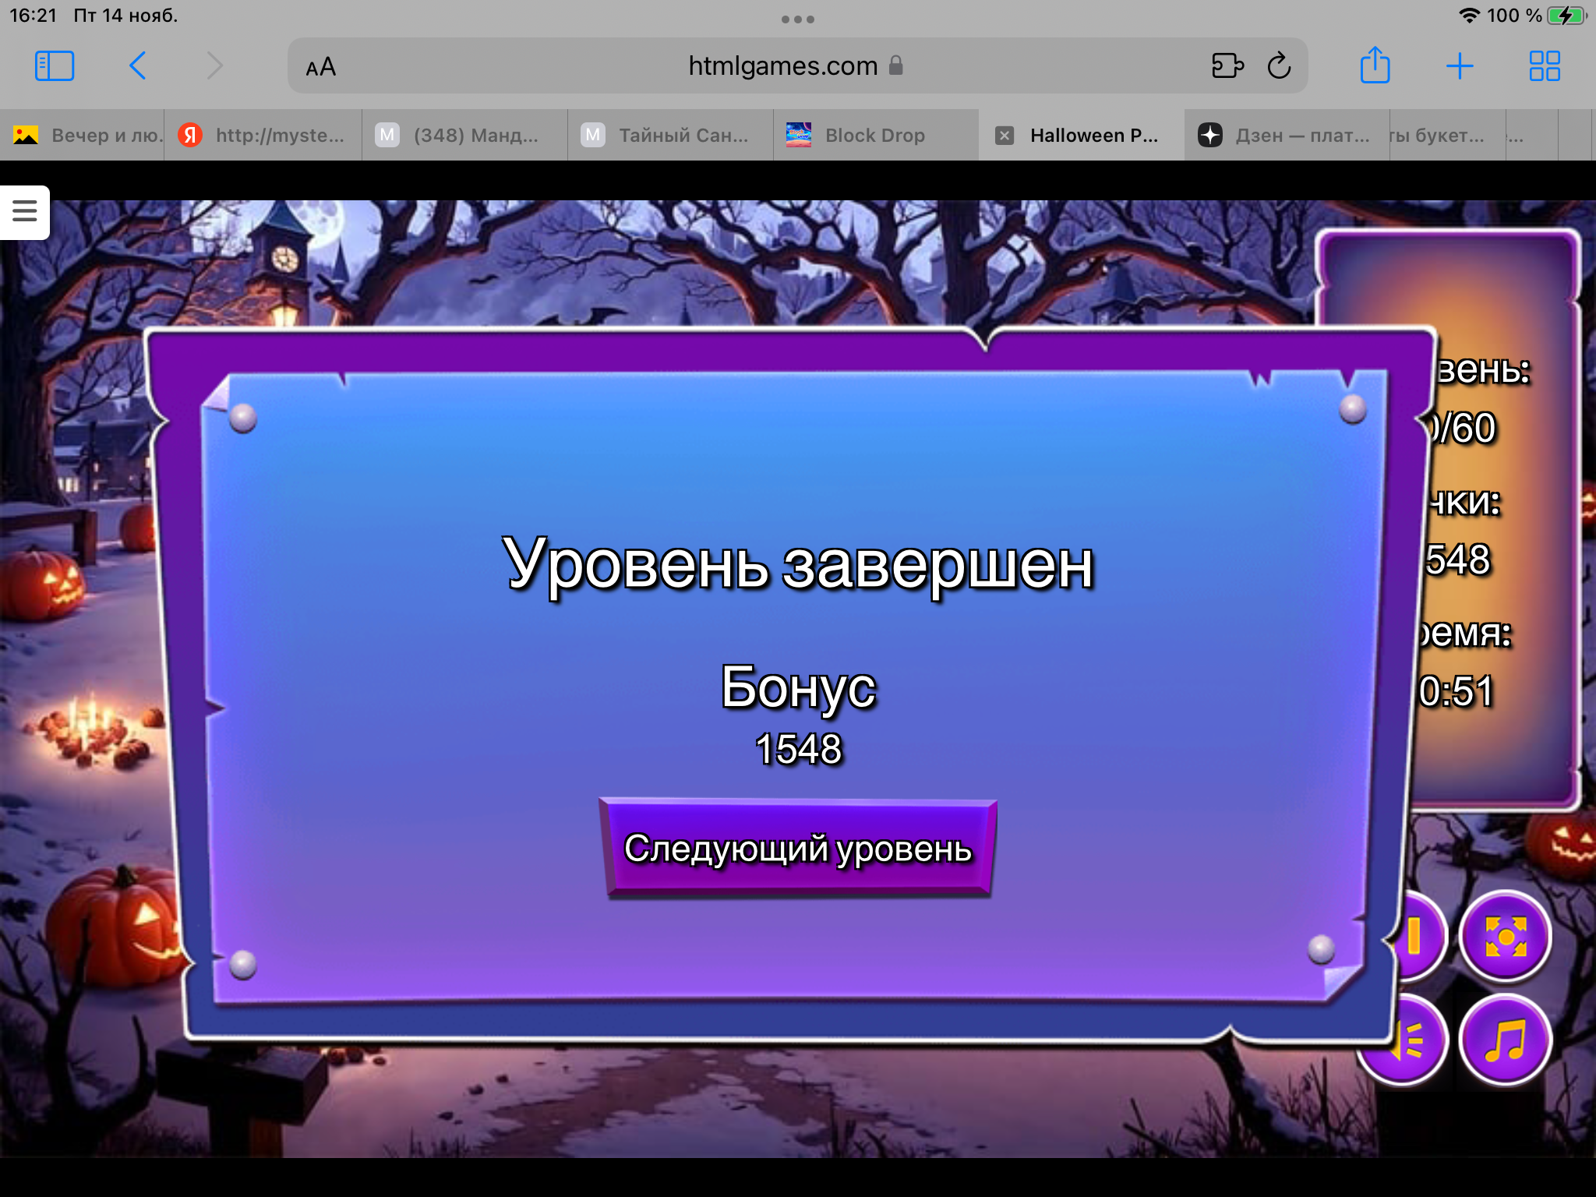Reload the htmlgames.com page
This screenshot has width=1596, height=1197.
pos(1279,66)
